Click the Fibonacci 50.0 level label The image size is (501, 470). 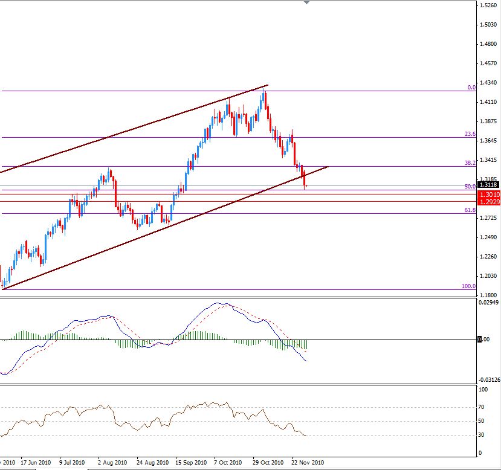tap(470, 187)
